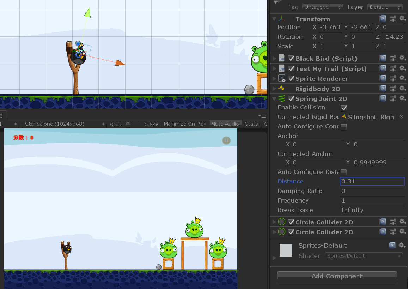Open preset icon for Test My Trail script
408x289 pixels.
[393, 68]
